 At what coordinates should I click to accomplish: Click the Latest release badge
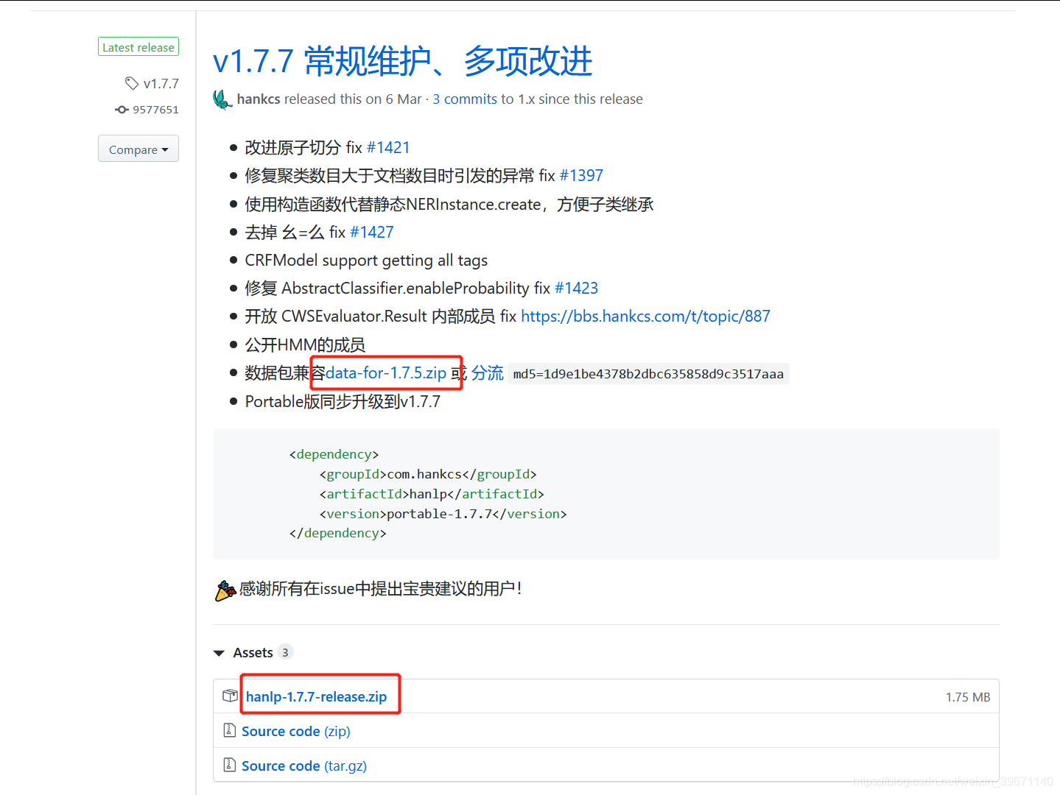tap(138, 47)
